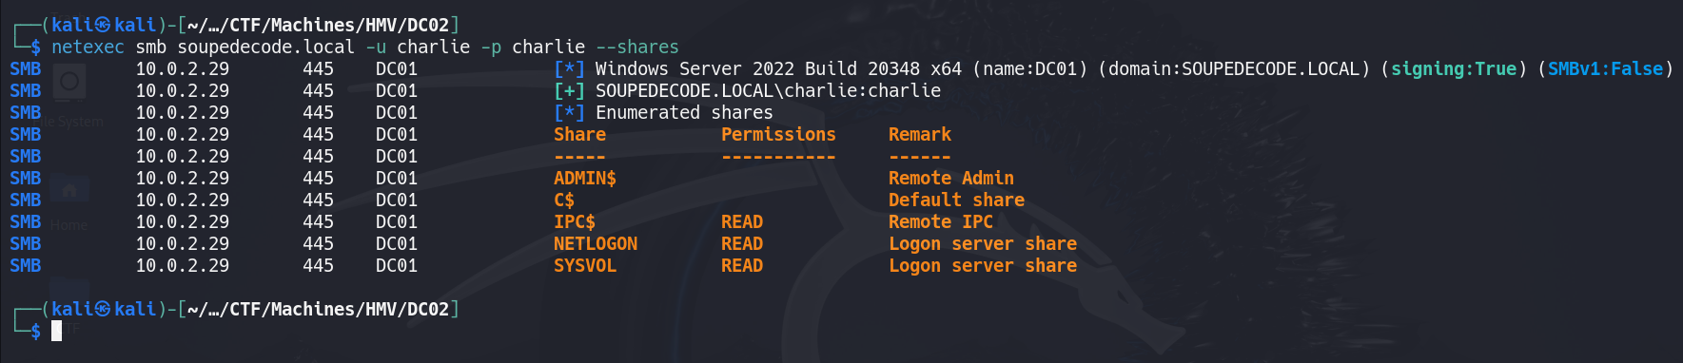Click the [*] marker before Enumerated shares
The width and height of the screenshot is (1683, 363).
click(569, 112)
